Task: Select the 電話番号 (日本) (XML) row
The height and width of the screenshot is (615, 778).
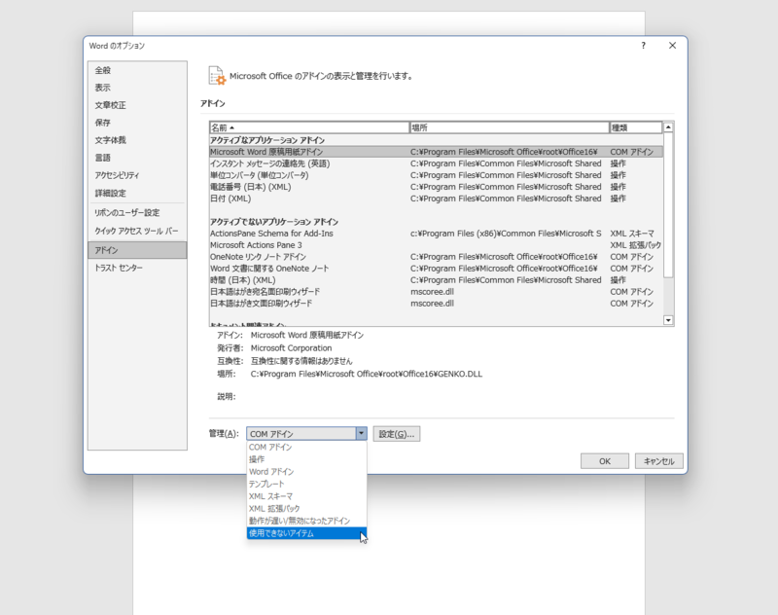Action: 436,187
